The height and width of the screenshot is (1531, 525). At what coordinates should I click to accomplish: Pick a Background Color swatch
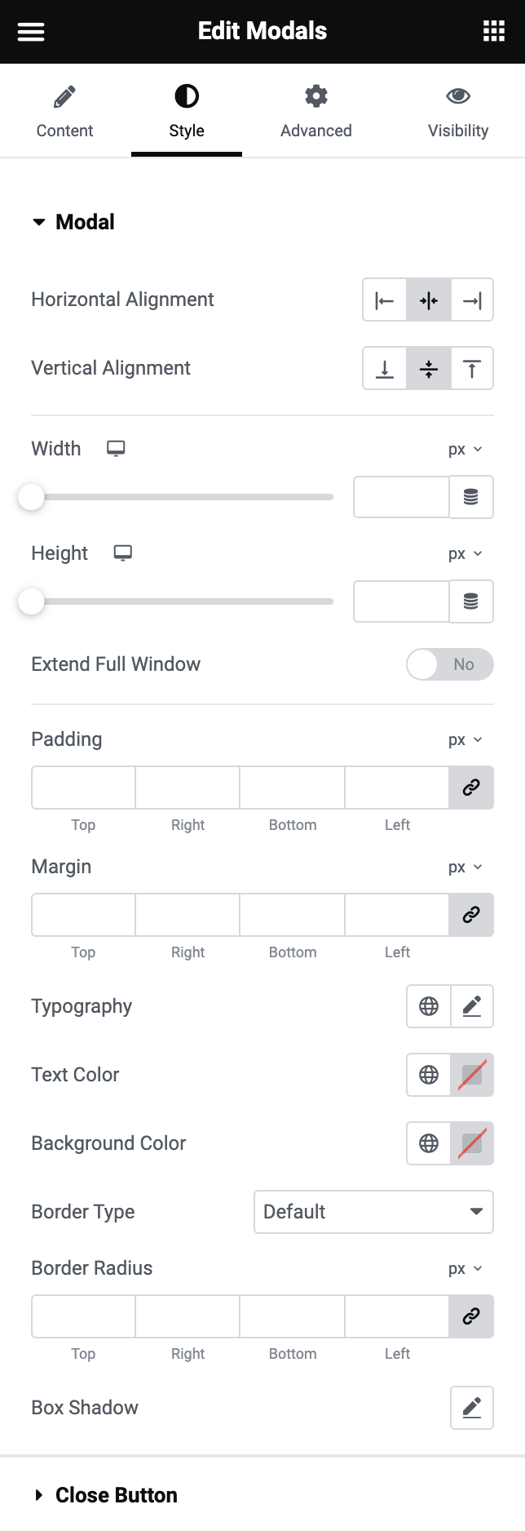(x=472, y=1143)
